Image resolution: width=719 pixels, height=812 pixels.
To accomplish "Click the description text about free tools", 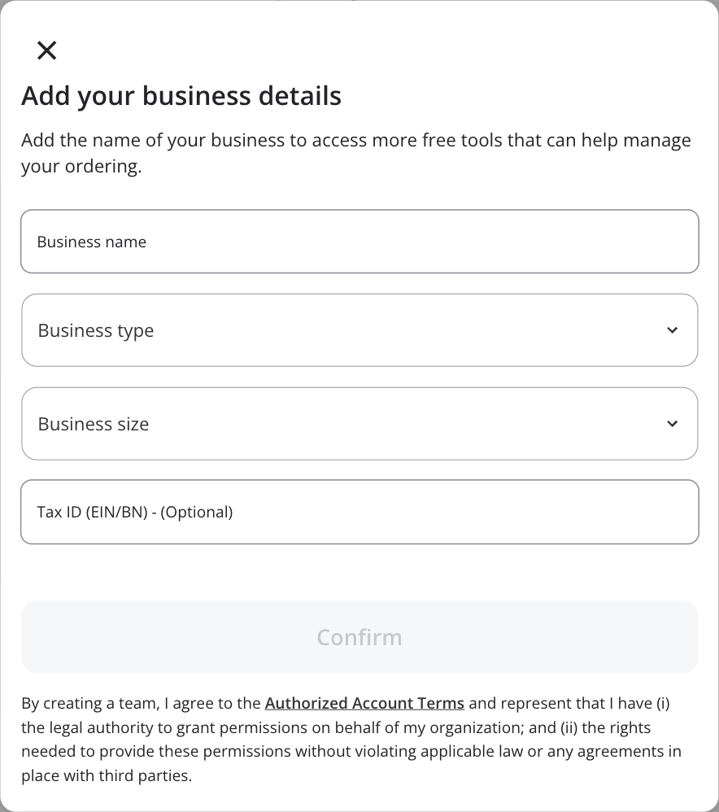I will point(355,153).
